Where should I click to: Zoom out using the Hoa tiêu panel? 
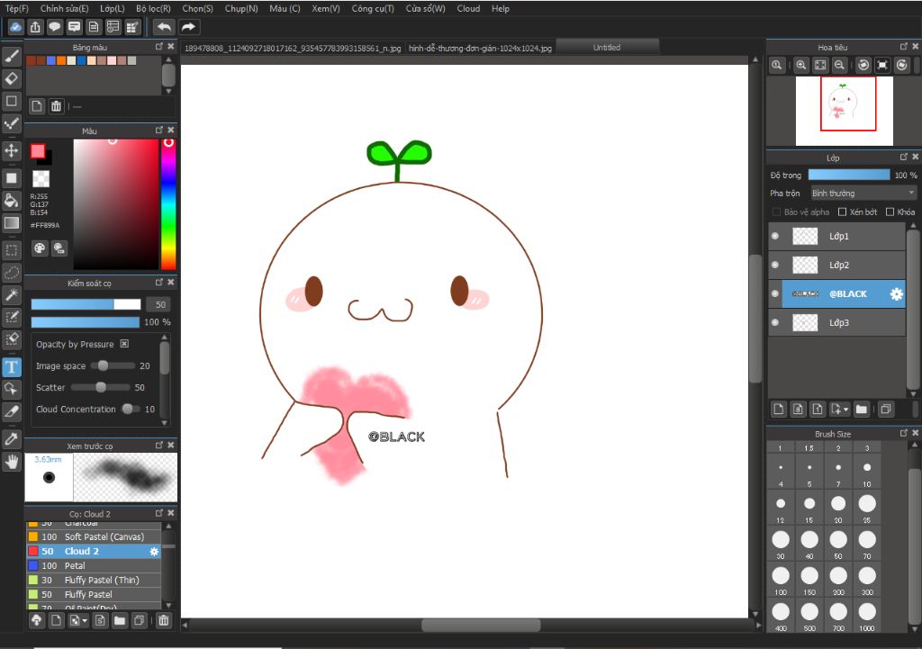[x=840, y=65]
